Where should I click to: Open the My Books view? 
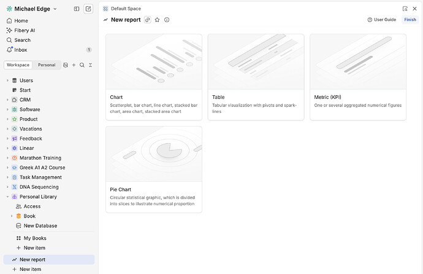[35, 238]
